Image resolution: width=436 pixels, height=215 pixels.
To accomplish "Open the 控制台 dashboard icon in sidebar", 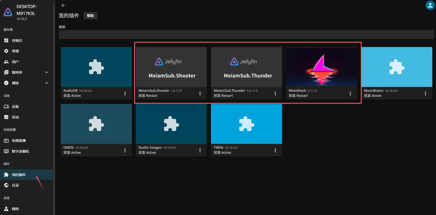I will click(x=6, y=41).
